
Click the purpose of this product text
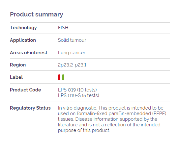pyautogui.click(x=84, y=130)
